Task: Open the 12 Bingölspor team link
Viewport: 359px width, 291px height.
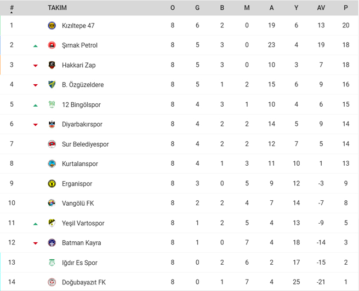Action: pyautogui.click(x=81, y=104)
